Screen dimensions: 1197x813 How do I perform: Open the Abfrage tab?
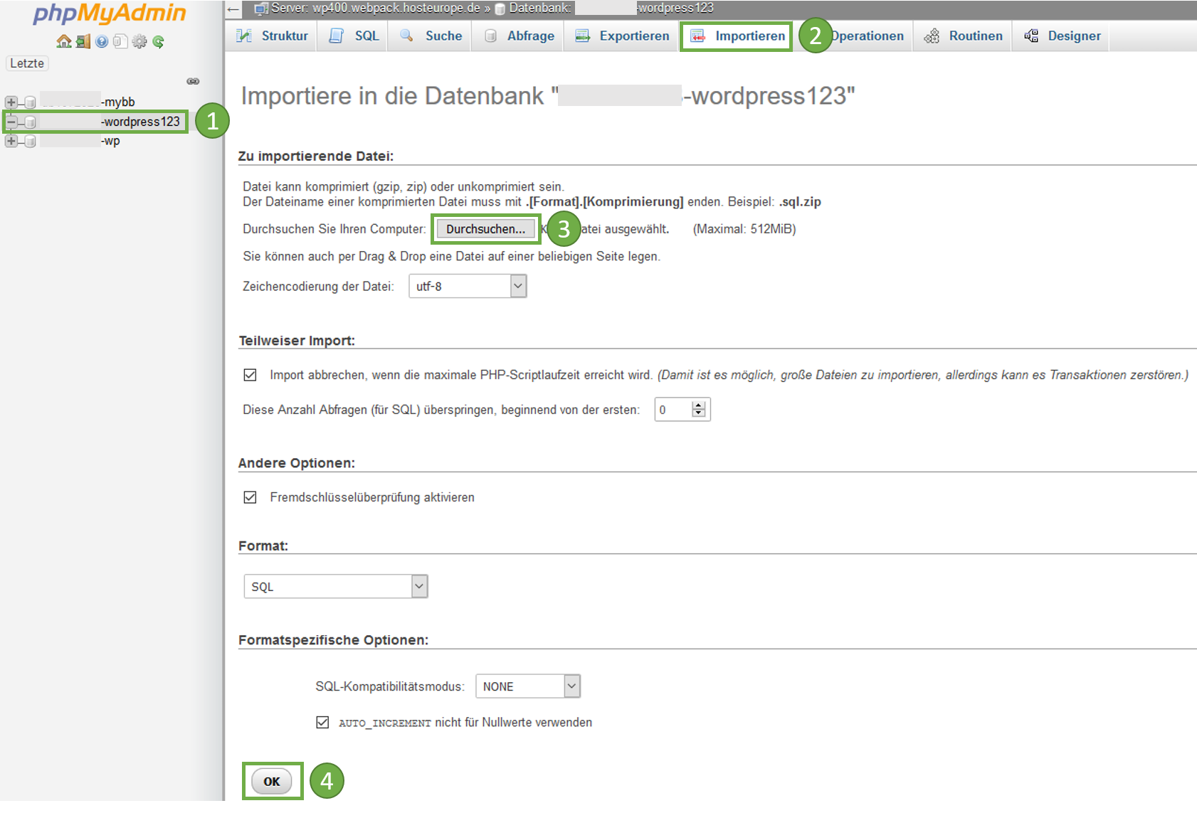click(x=519, y=36)
